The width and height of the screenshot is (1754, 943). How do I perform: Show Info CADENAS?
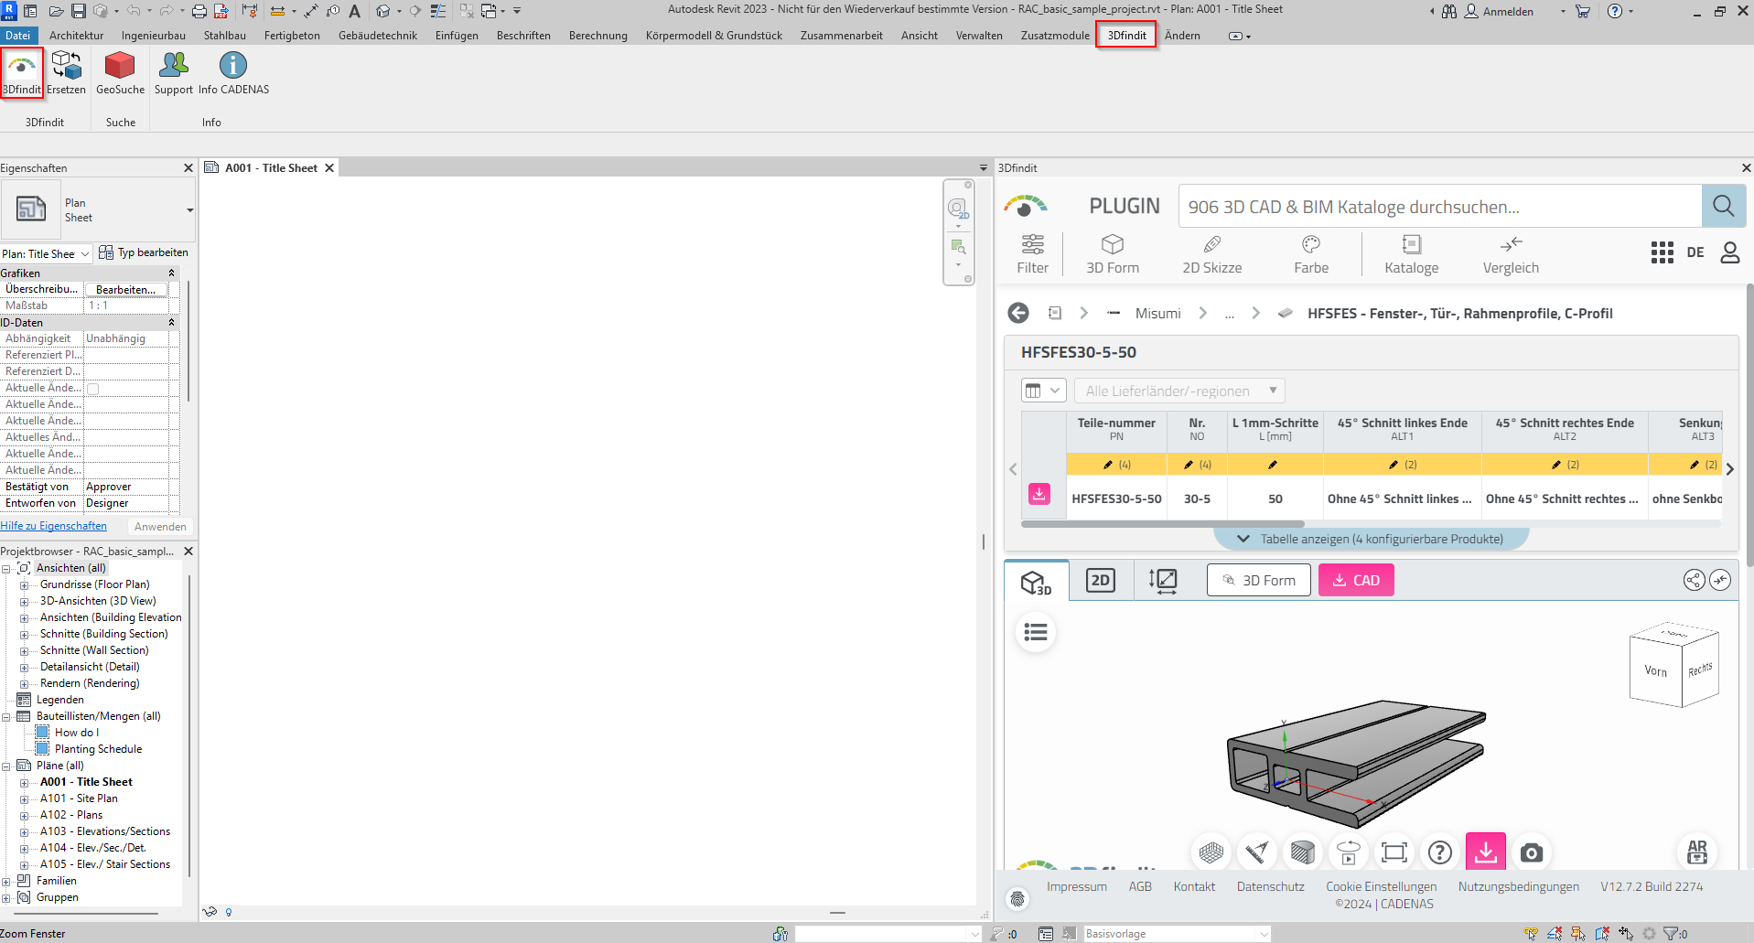coord(233,72)
